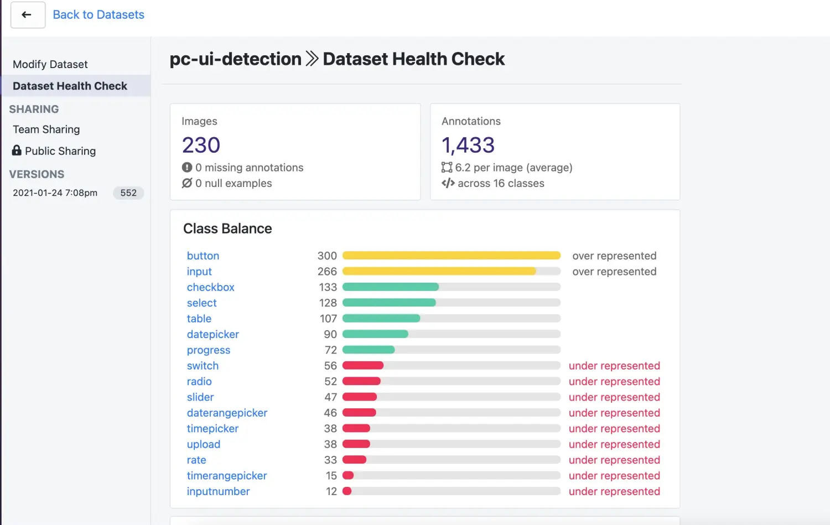Click "0 missing annotations" text
830x525 pixels.
tap(250, 168)
